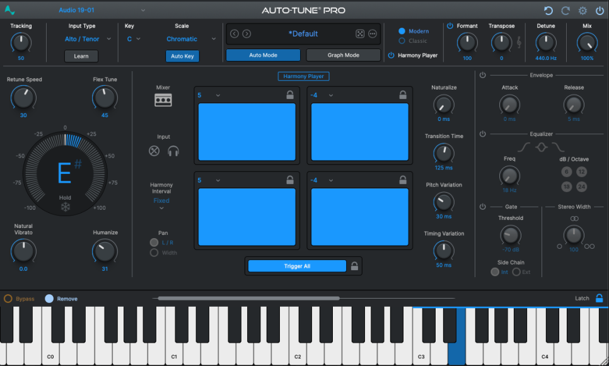Click the Mix knob
The width and height of the screenshot is (609, 366).
(x=587, y=43)
